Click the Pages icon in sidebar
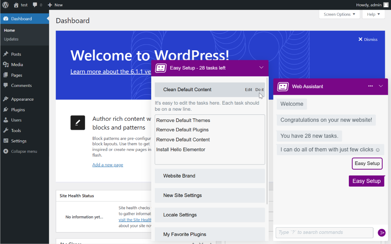The height and width of the screenshot is (244, 391). (x=6, y=75)
